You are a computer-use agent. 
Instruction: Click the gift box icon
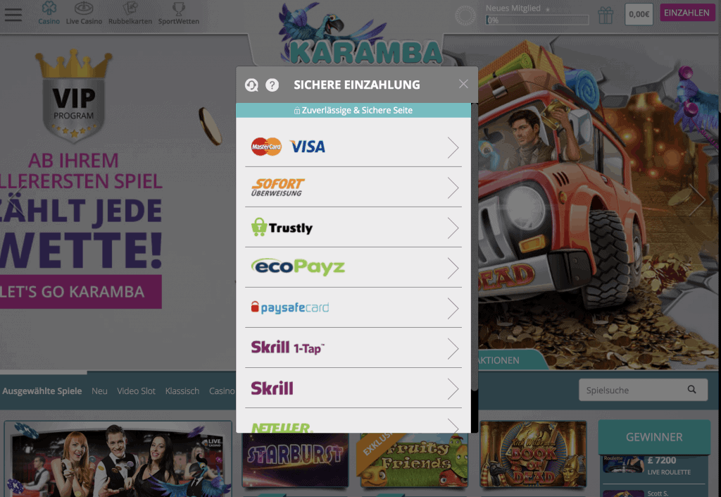pyautogui.click(x=606, y=16)
